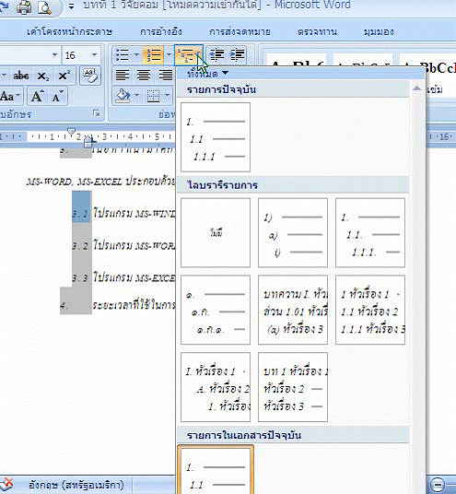Click the first-line indent marker on ruler
Viewport: 456px width, 494px height.
tap(72, 132)
